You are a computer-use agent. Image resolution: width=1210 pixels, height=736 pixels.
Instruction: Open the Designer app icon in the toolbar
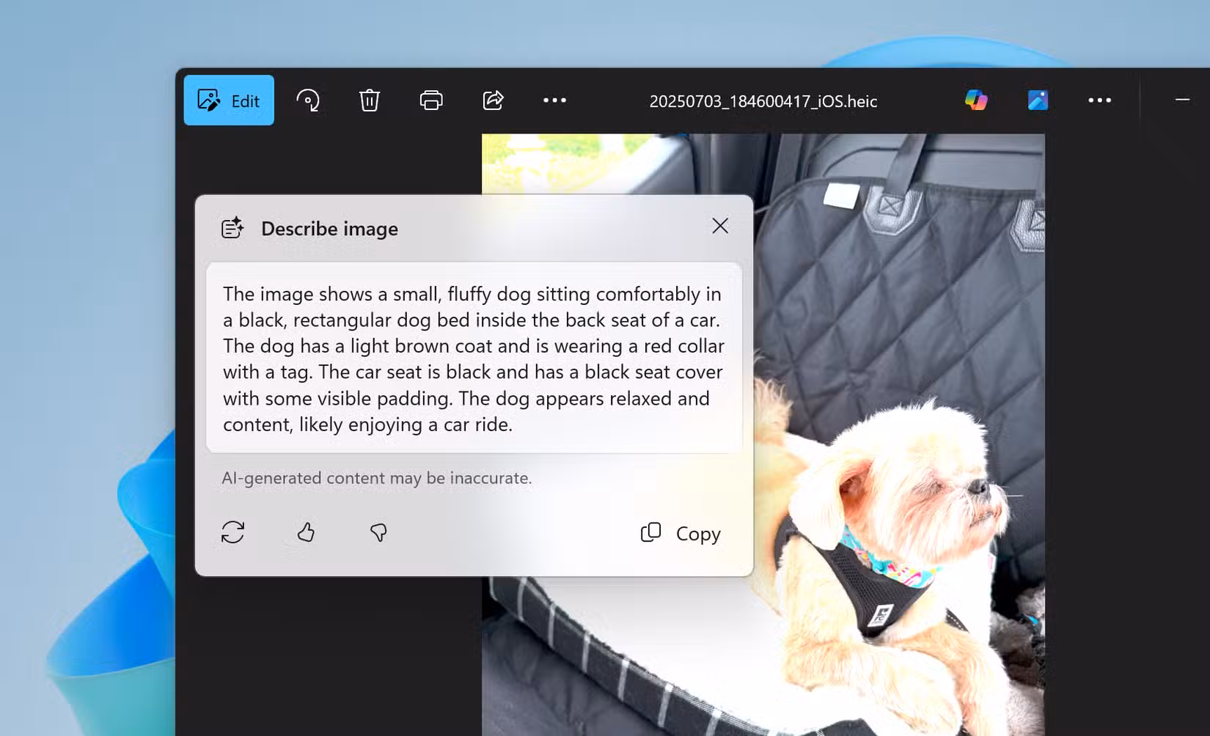tap(1038, 100)
